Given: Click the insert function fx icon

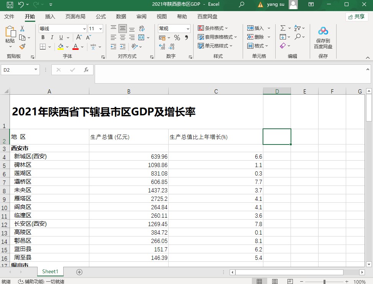Looking at the screenshot, I should 86,70.
